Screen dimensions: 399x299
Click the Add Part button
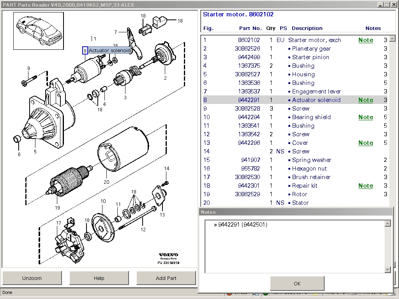tap(166, 278)
